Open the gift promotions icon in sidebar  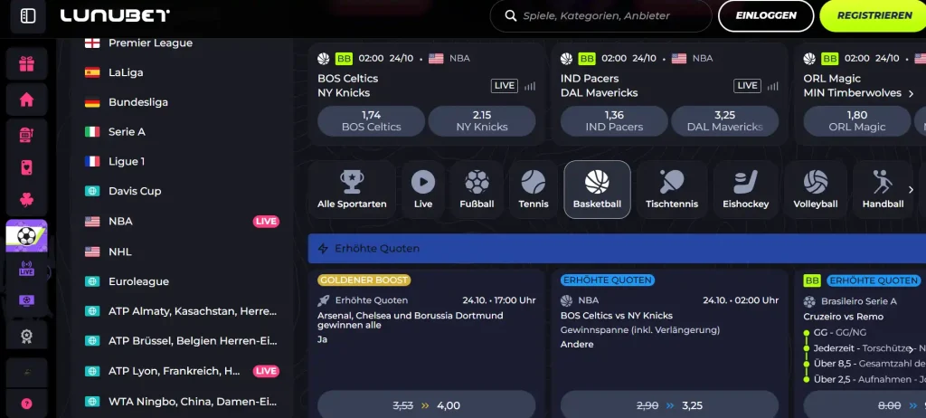(x=26, y=64)
